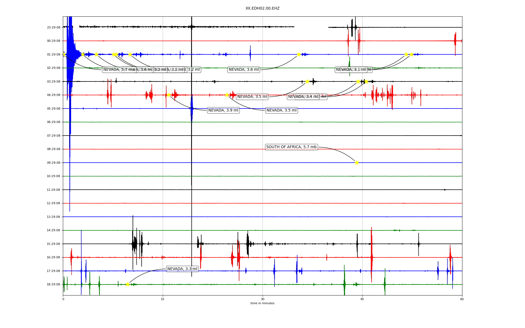
Task: Click the 13:29:08 row time label
Action: click(x=54, y=217)
